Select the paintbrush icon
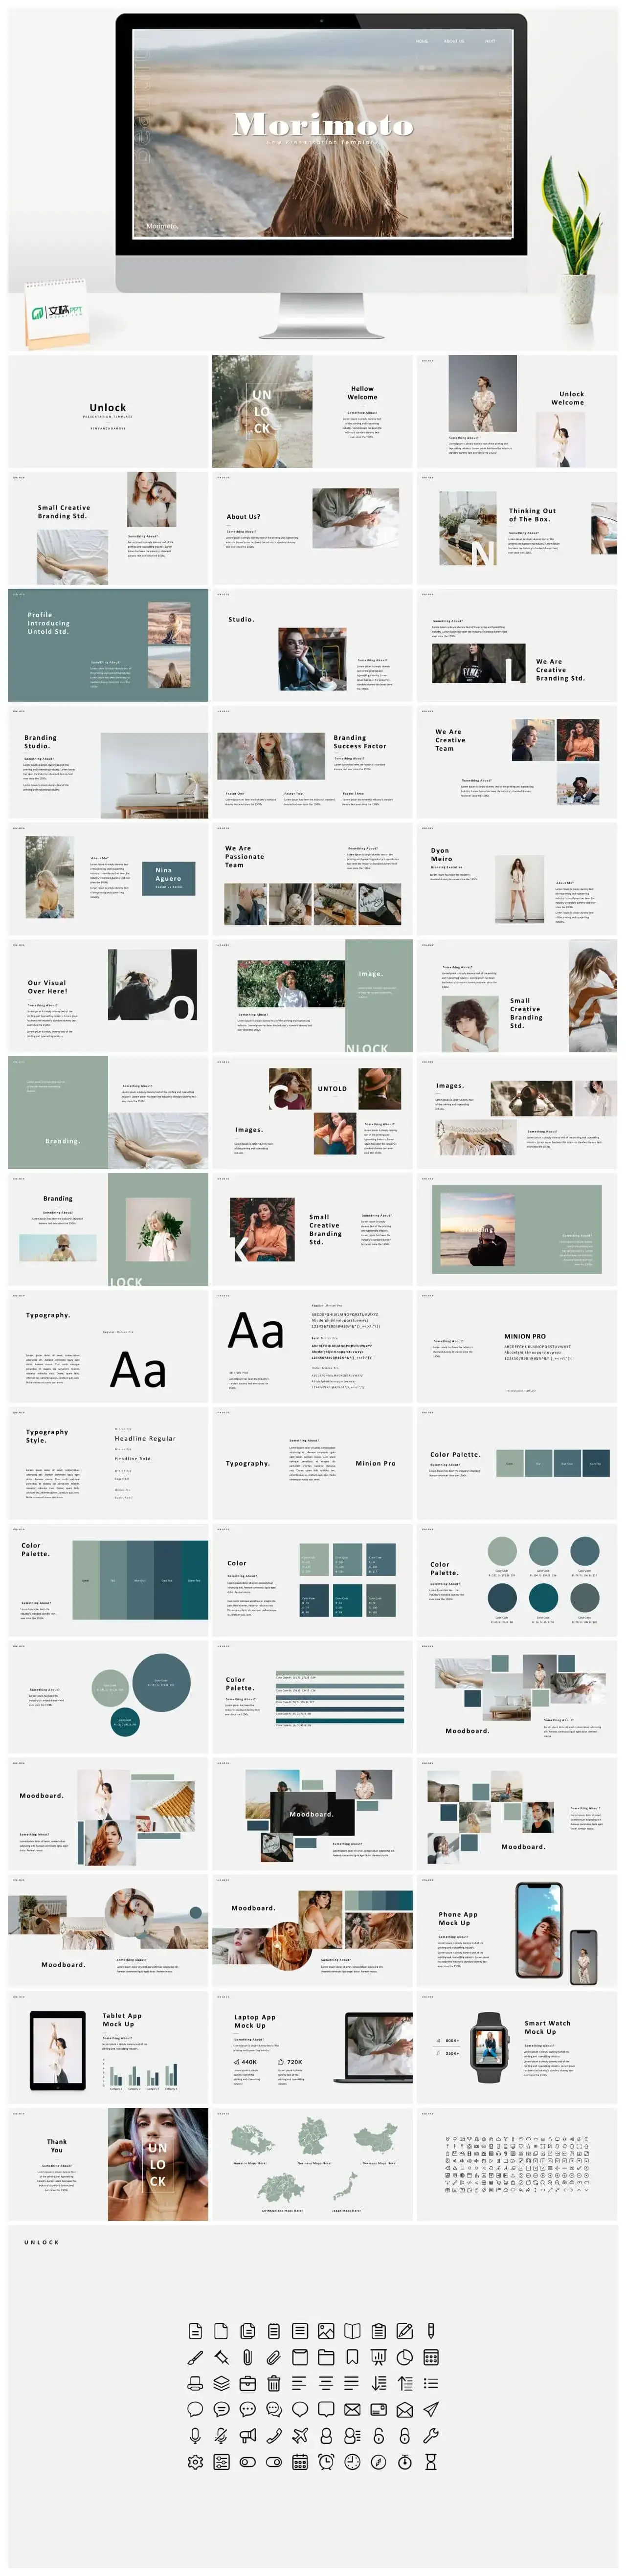This screenshot has height=2576, width=626. point(195,2357)
